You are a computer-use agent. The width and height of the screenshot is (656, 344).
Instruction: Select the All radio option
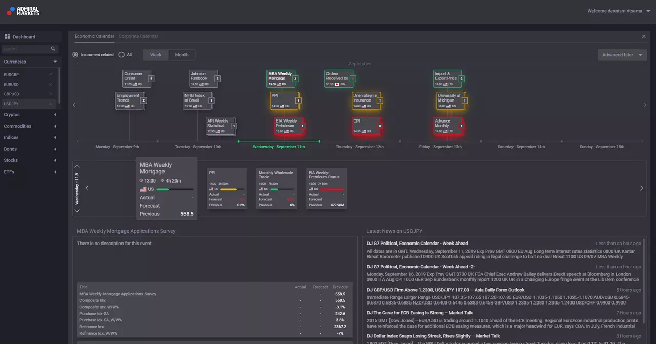pyautogui.click(x=121, y=55)
